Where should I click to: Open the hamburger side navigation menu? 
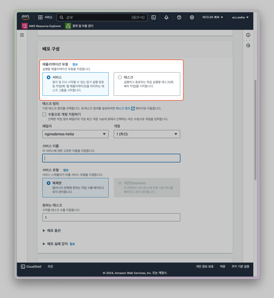(22, 35)
